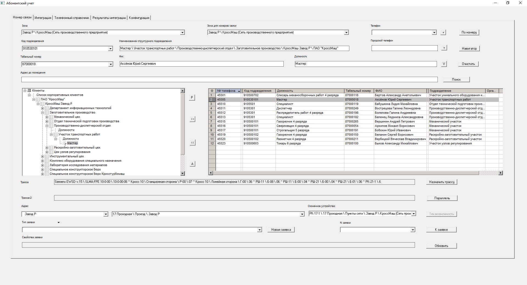Switch to the Интеграция tab

click(43, 18)
